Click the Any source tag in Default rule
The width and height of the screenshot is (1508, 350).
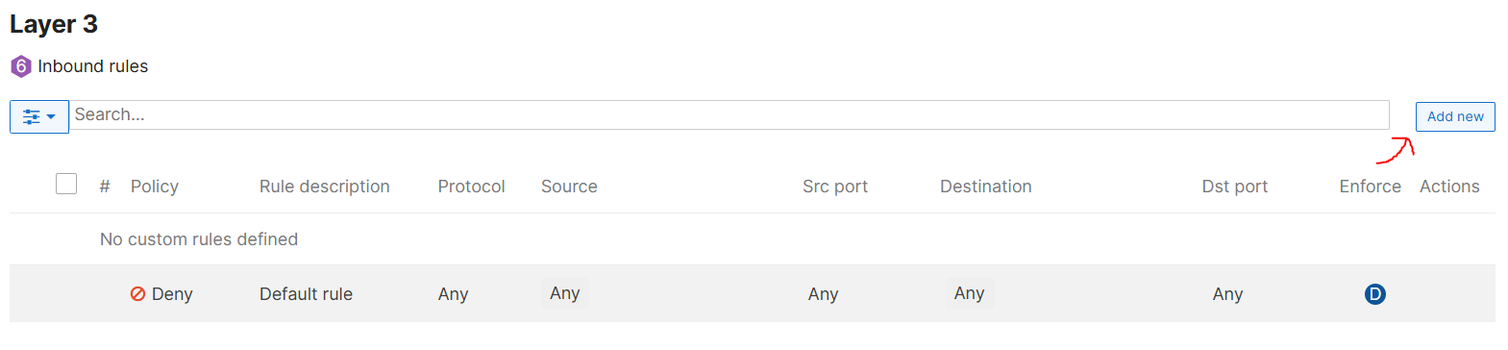point(565,293)
